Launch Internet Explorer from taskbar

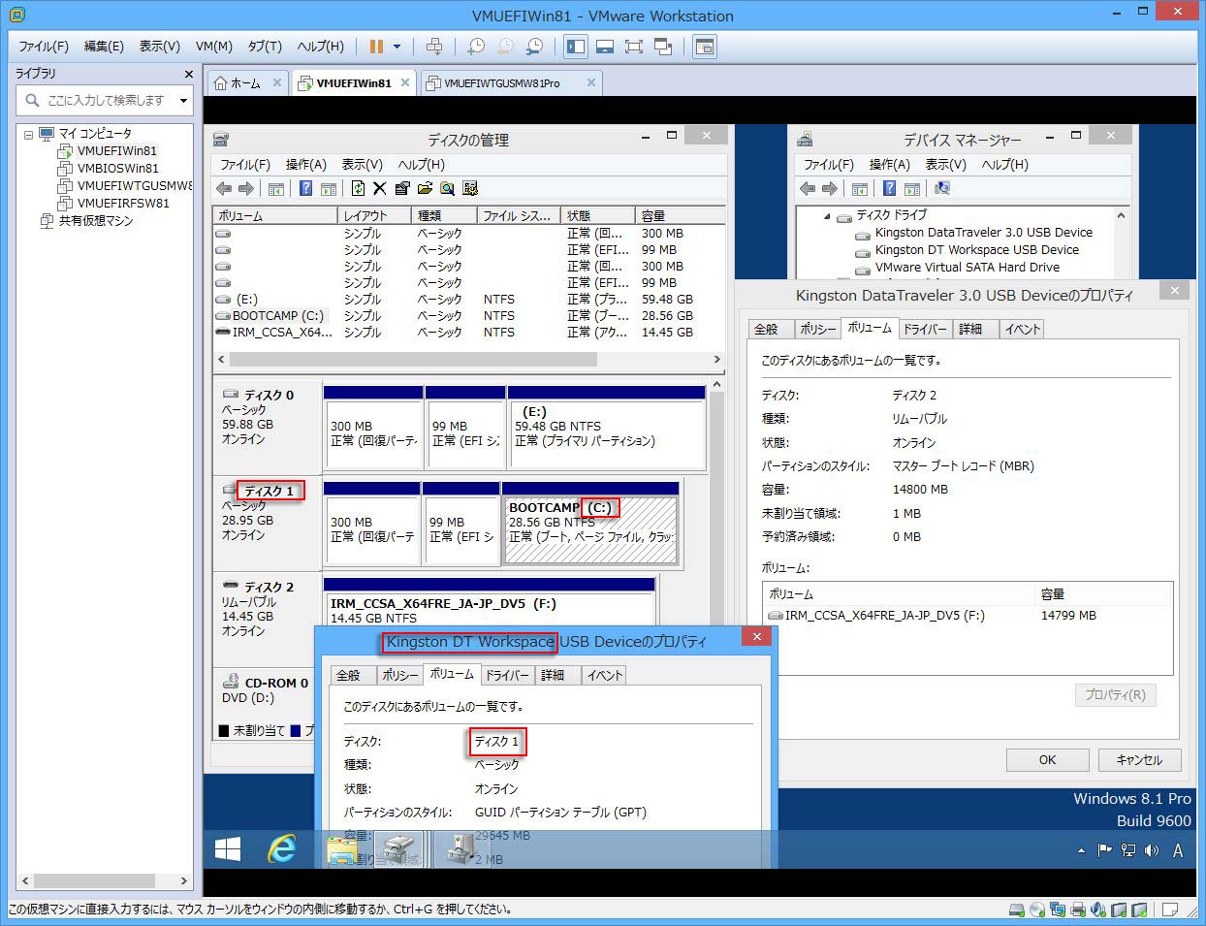click(x=282, y=850)
